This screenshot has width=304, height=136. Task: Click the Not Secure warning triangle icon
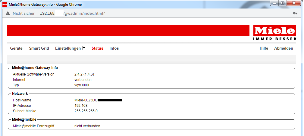tap(8, 13)
